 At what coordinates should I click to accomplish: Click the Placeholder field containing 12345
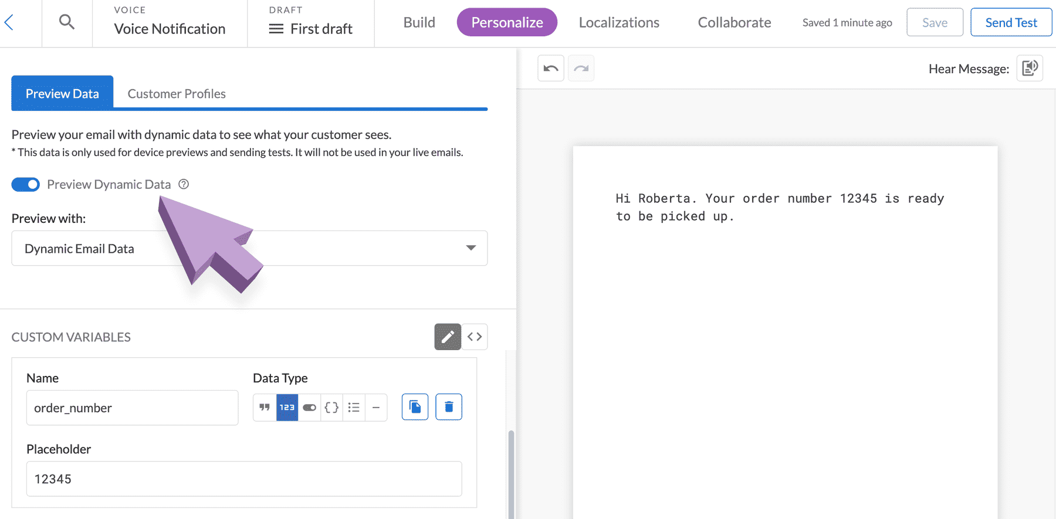(x=244, y=479)
